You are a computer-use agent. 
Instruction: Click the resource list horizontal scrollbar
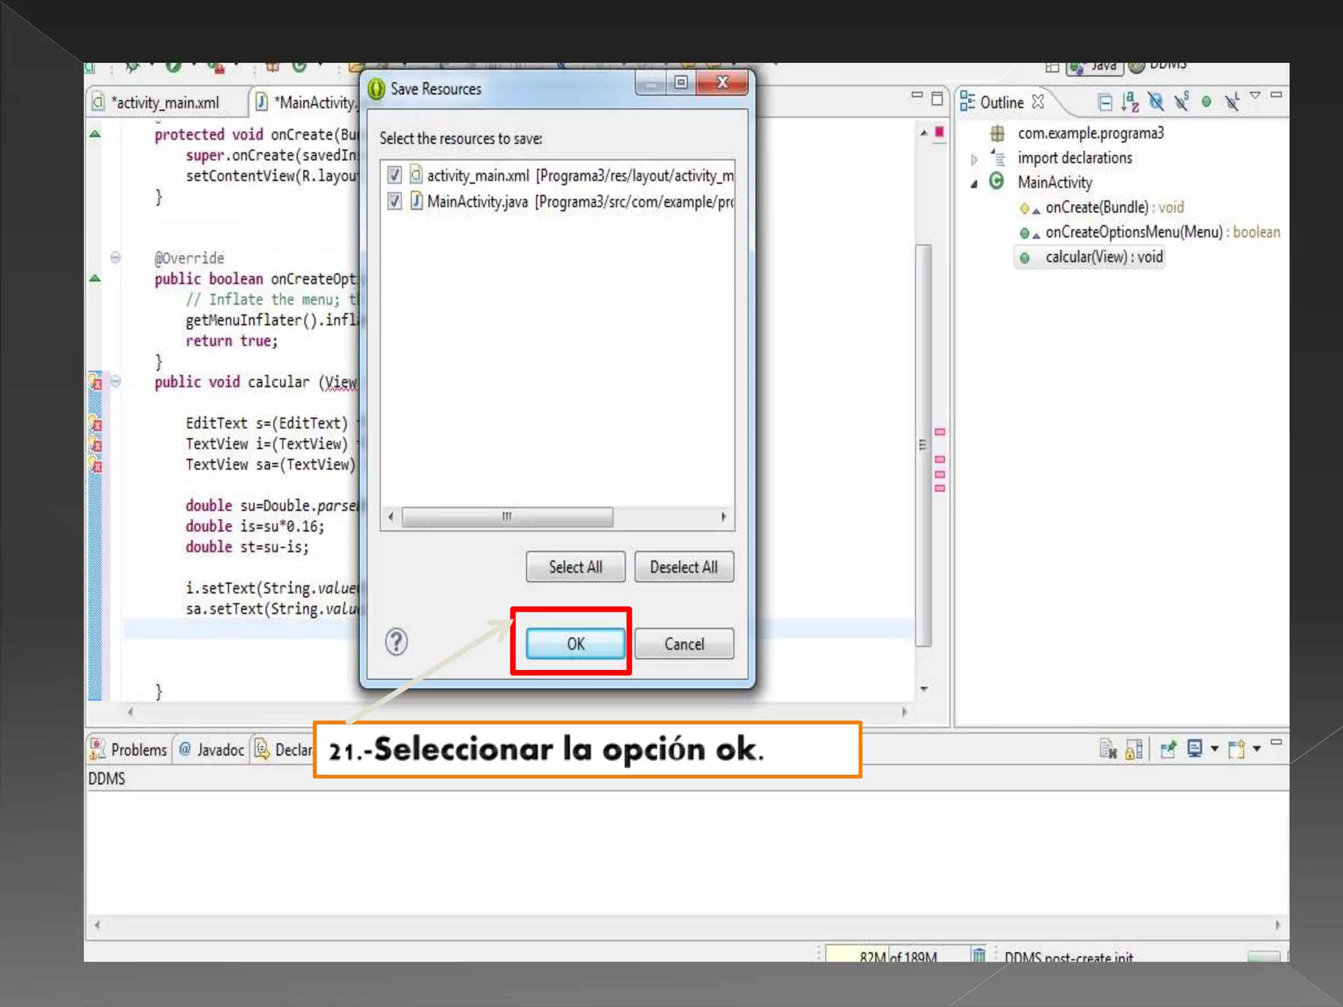[507, 517]
